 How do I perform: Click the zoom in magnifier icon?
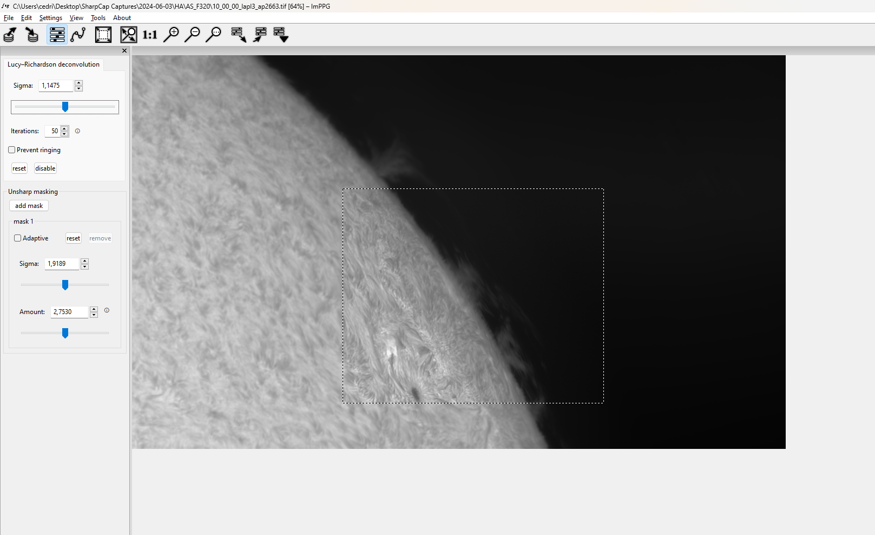pyautogui.click(x=171, y=35)
